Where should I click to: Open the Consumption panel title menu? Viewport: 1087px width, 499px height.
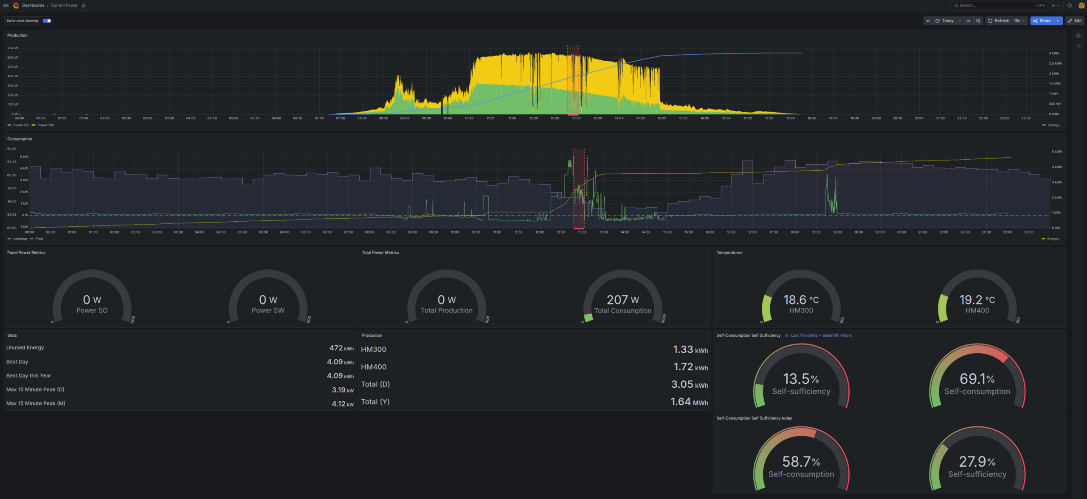tap(20, 139)
